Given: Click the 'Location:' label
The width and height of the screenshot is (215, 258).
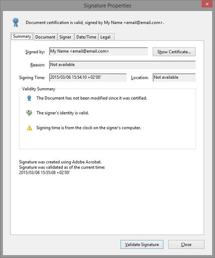Looking at the screenshot, I should pyautogui.click(x=140, y=78).
